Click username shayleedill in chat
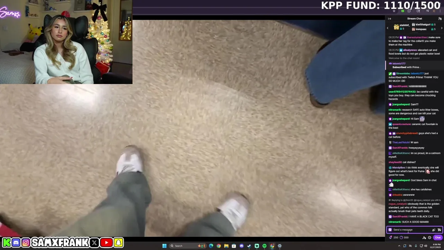 click(395, 162)
